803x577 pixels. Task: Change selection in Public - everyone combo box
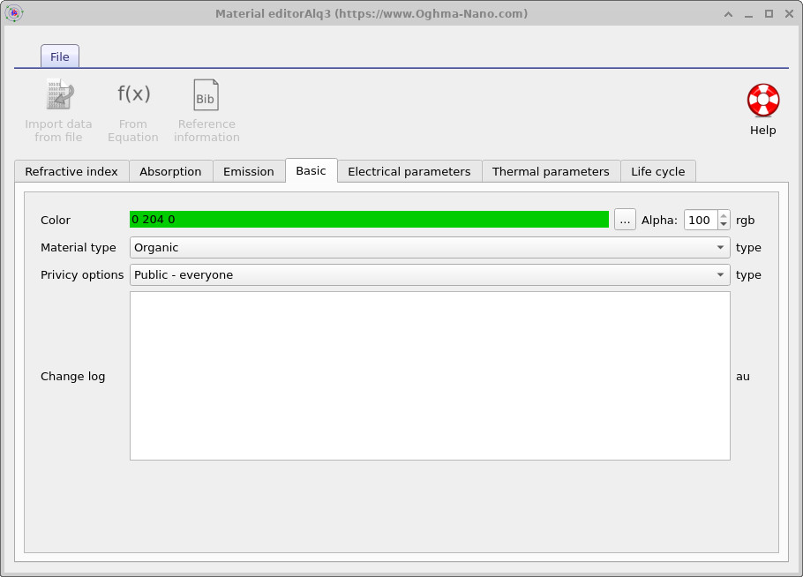(430, 274)
